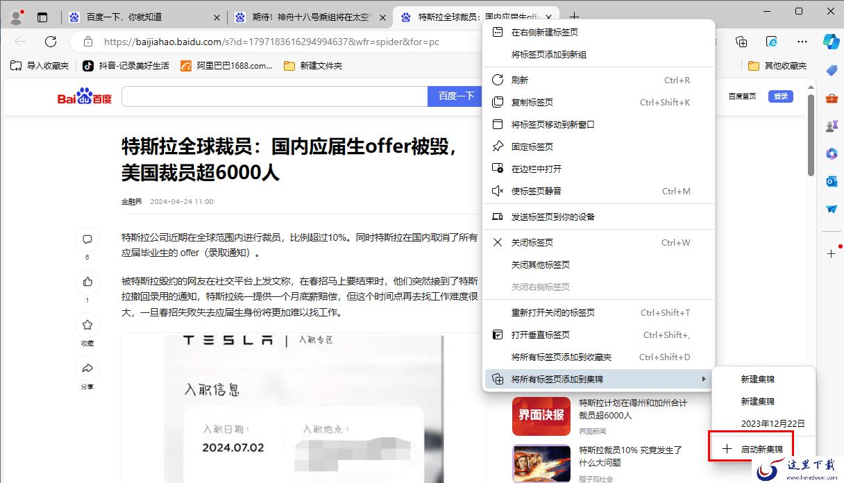The height and width of the screenshot is (483, 844).
Task: Select 将所有标签页添加到收藏夹
Action: click(598, 357)
